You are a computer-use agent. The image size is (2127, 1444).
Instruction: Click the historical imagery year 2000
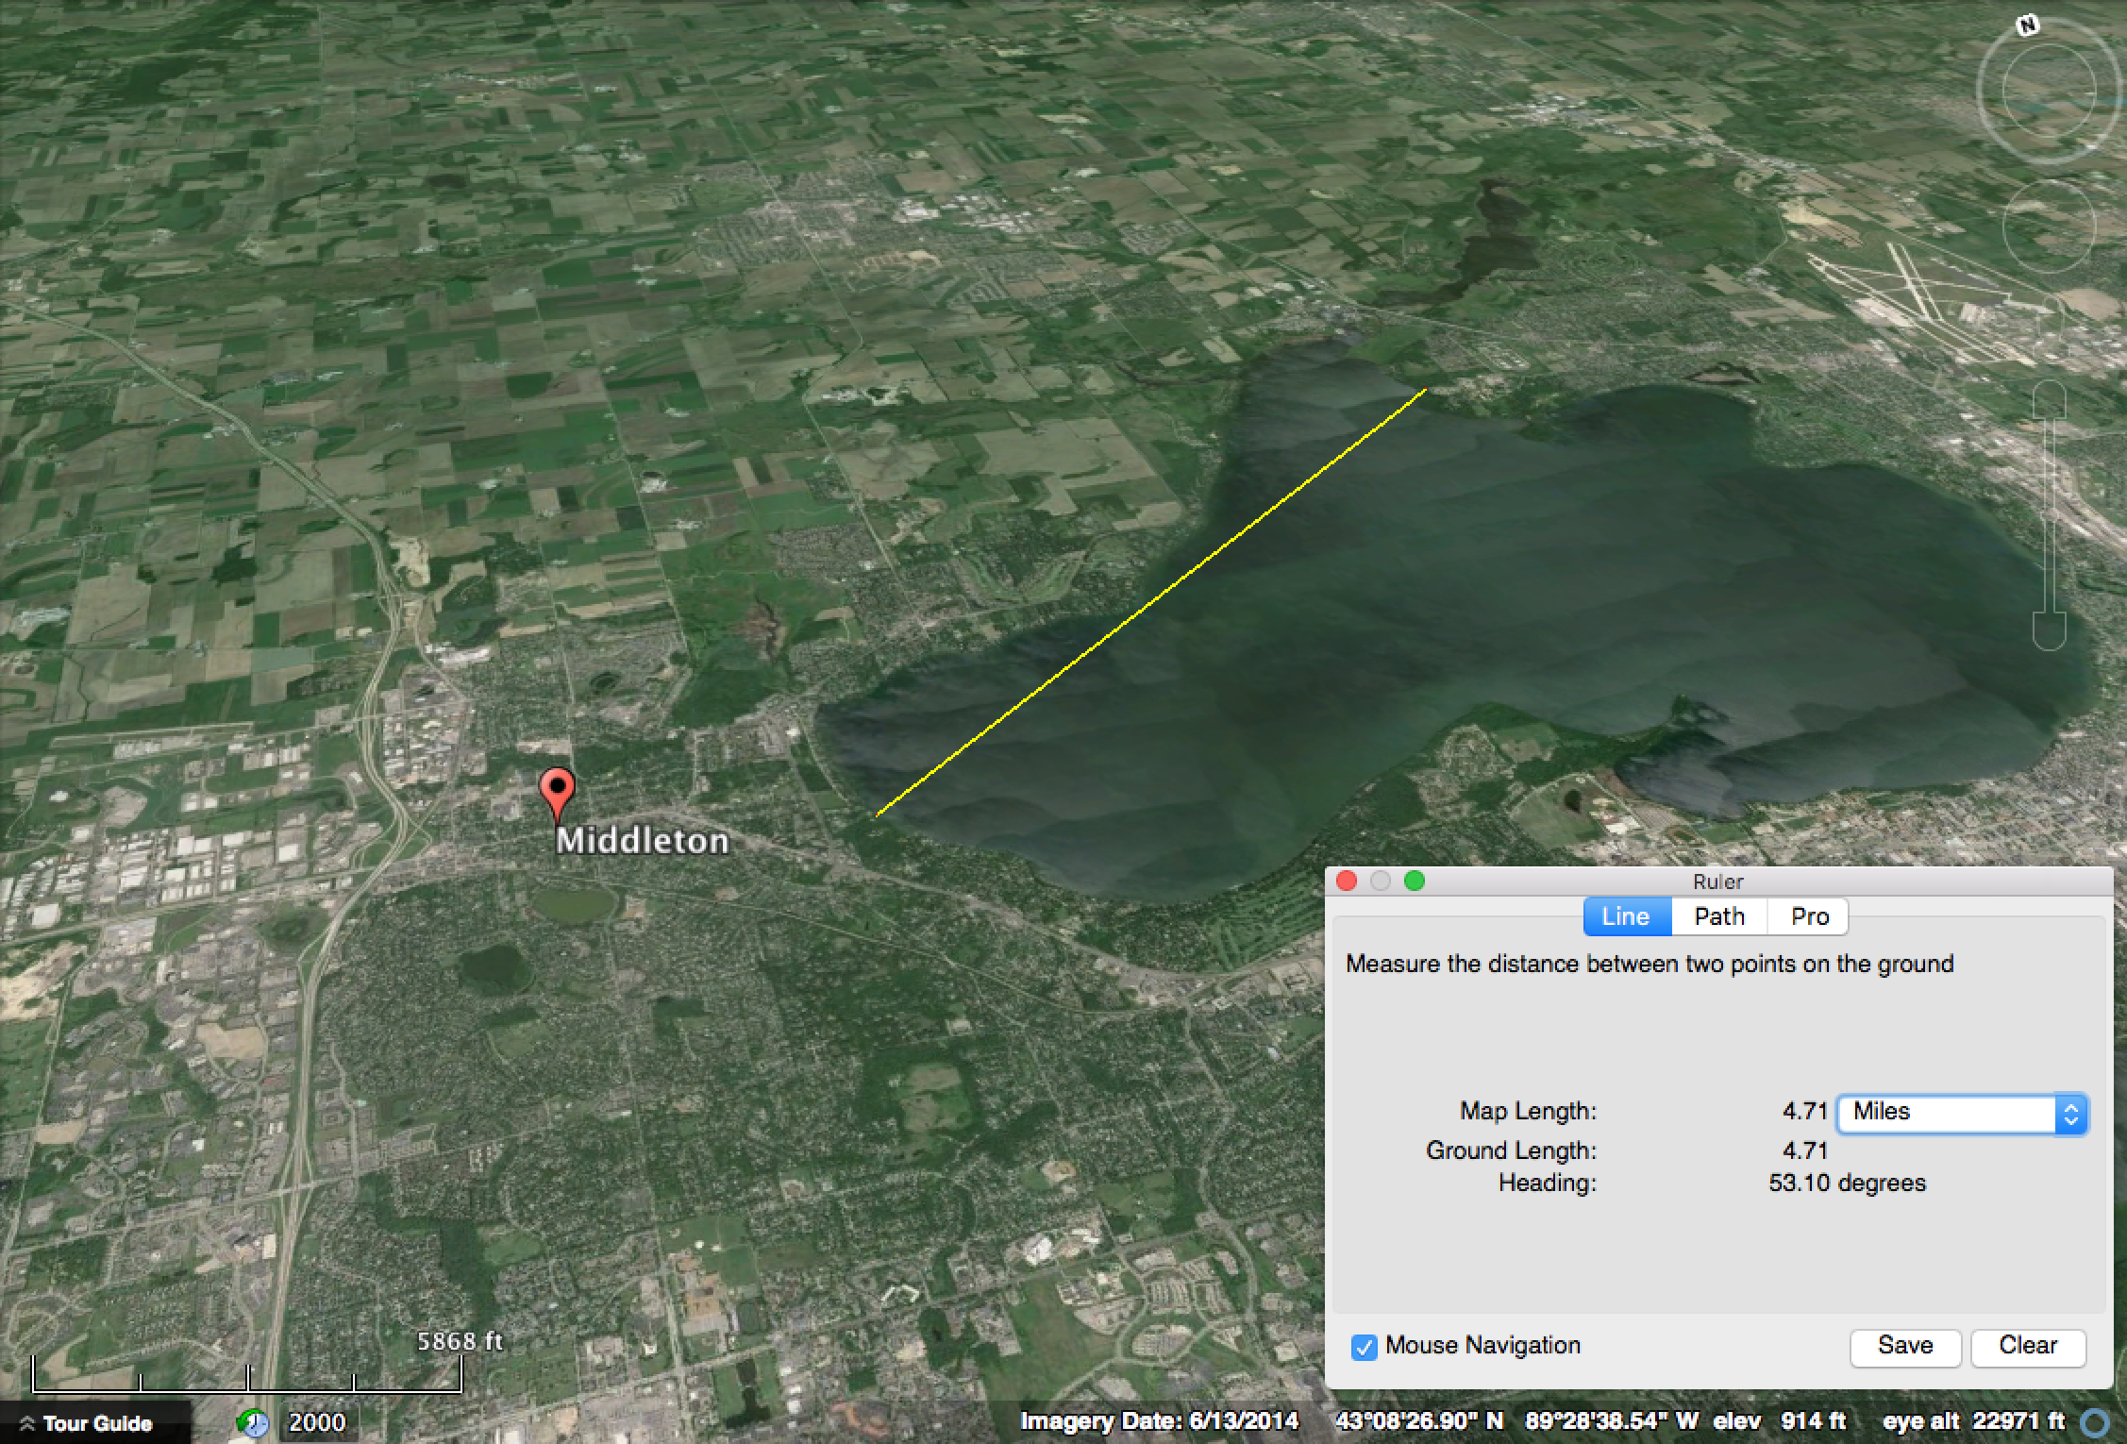tap(317, 1422)
